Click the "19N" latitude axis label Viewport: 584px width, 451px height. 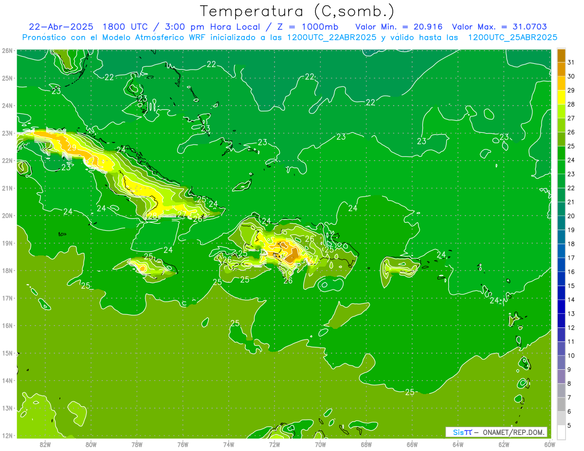pyautogui.click(x=7, y=243)
